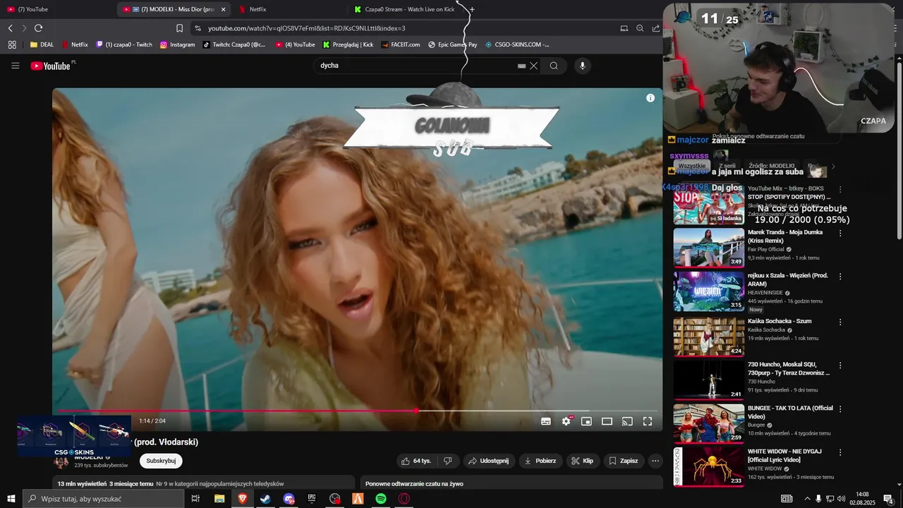Open the browser zoom control
The image size is (903, 508).
click(x=640, y=28)
